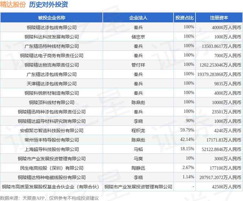243x201 pixels.
Task: Select 天津精达漆包线有限公司 cell
Action: (x=52, y=84)
